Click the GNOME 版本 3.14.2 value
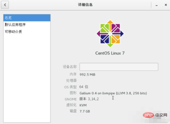The image size is (170, 124). pyautogui.click(x=89, y=99)
